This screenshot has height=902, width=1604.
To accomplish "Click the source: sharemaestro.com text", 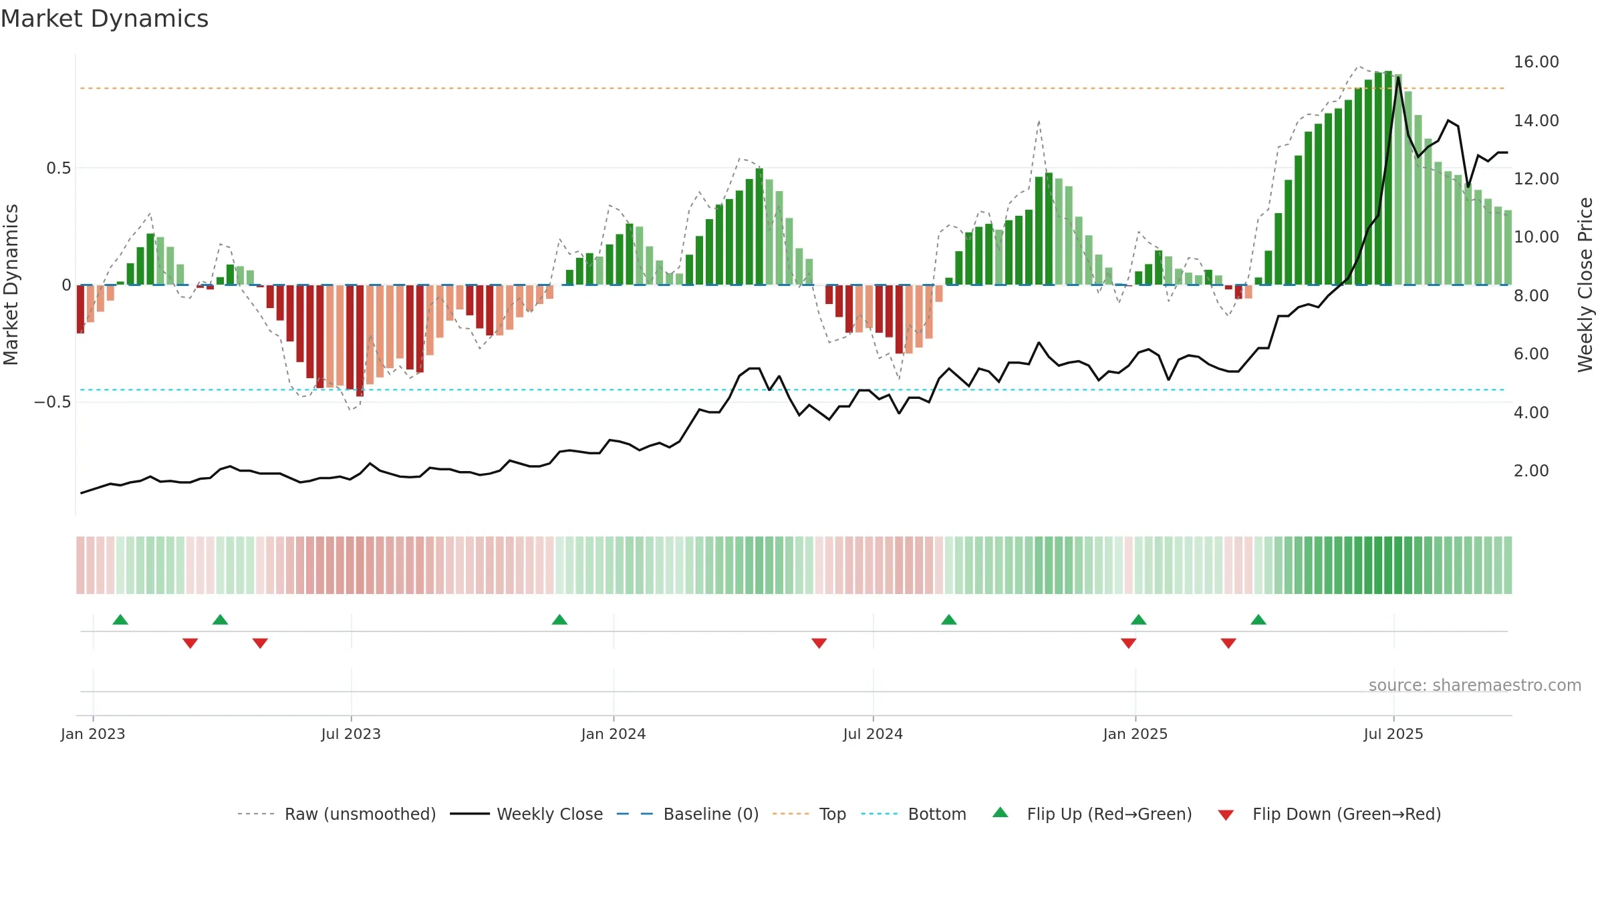I will click(x=1475, y=686).
